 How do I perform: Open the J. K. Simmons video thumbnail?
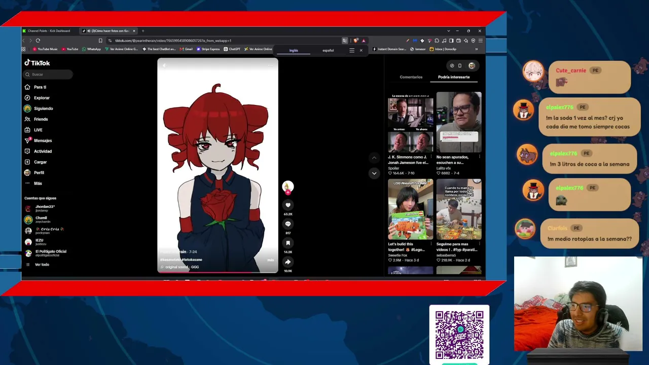(411, 122)
